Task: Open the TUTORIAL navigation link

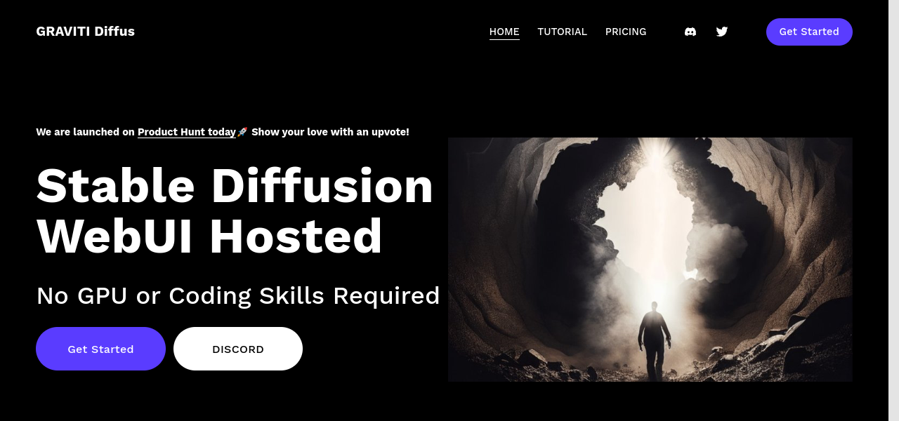Action: pos(562,32)
